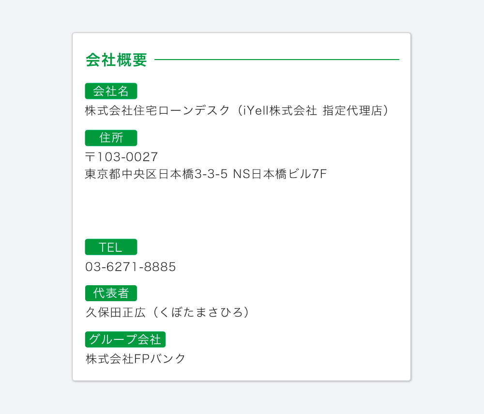Image resolution: width=484 pixels, height=414 pixels.
Task: Select the 会社名 green label badge
Action: 111,91
